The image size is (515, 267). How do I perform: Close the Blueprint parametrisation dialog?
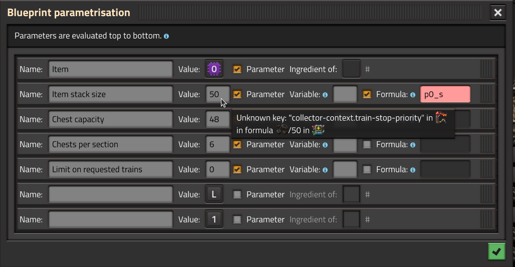(498, 13)
